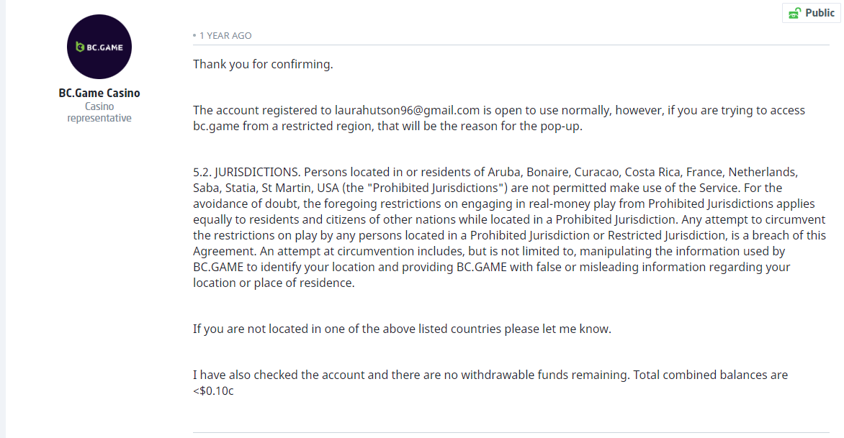Click the Public visibility badge label
The image size is (844, 438).
(x=820, y=13)
